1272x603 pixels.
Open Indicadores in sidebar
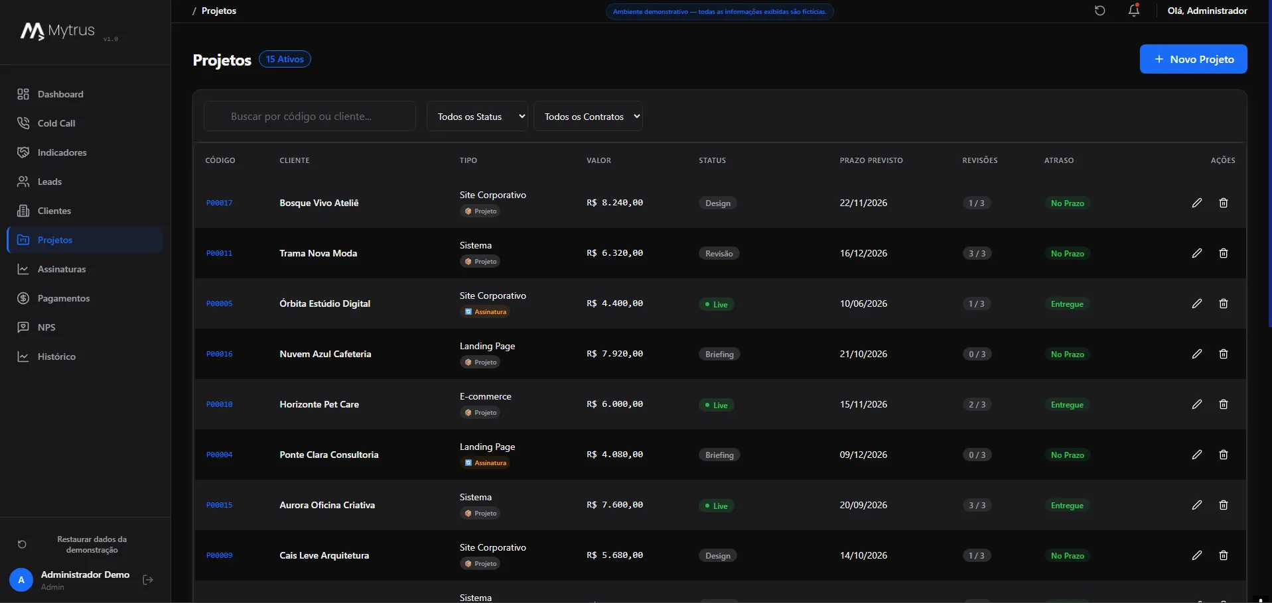pos(85,152)
